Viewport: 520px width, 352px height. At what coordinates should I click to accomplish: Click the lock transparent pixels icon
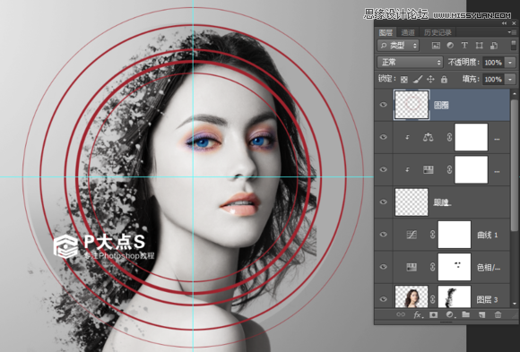404,79
